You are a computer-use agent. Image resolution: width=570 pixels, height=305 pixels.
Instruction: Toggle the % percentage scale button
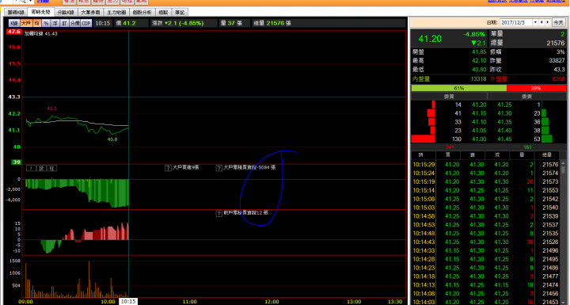tap(46, 23)
